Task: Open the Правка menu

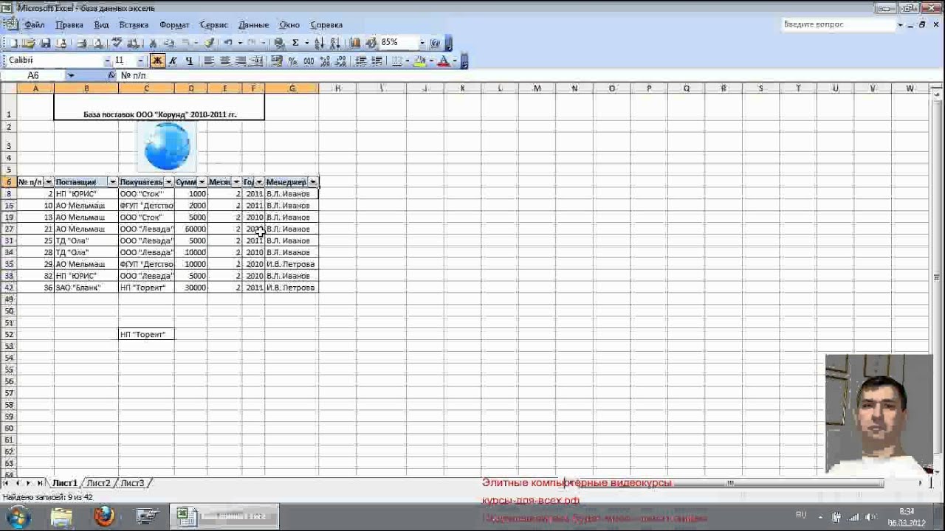Action: pos(69,25)
